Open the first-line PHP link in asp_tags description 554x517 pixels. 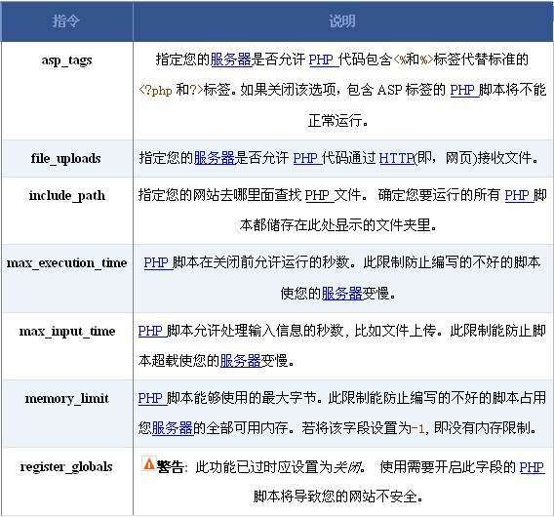[323, 60]
